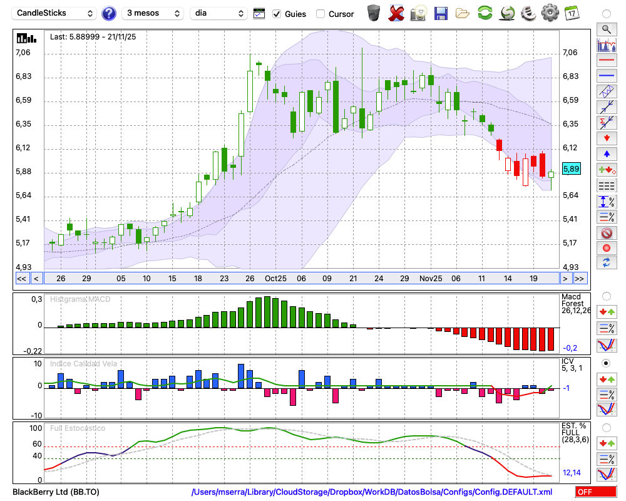Click the red OFF toggle button

coord(595,492)
